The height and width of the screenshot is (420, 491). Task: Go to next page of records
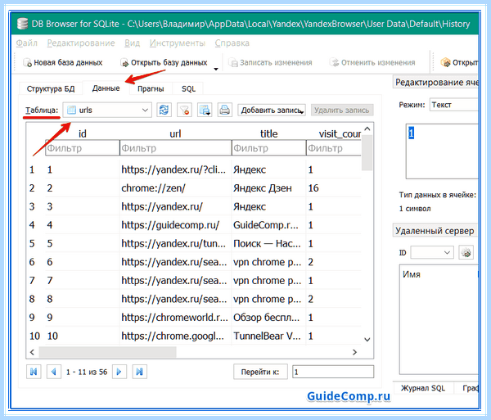(x=119, y=372)
